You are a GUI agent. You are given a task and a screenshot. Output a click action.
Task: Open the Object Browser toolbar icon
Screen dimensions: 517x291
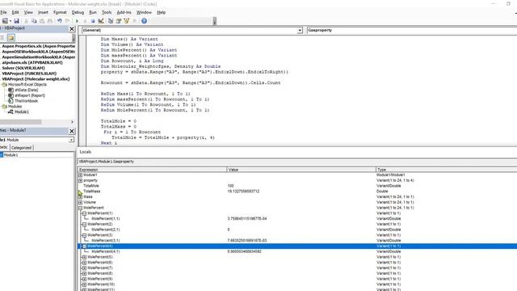[x=126, y=21]
